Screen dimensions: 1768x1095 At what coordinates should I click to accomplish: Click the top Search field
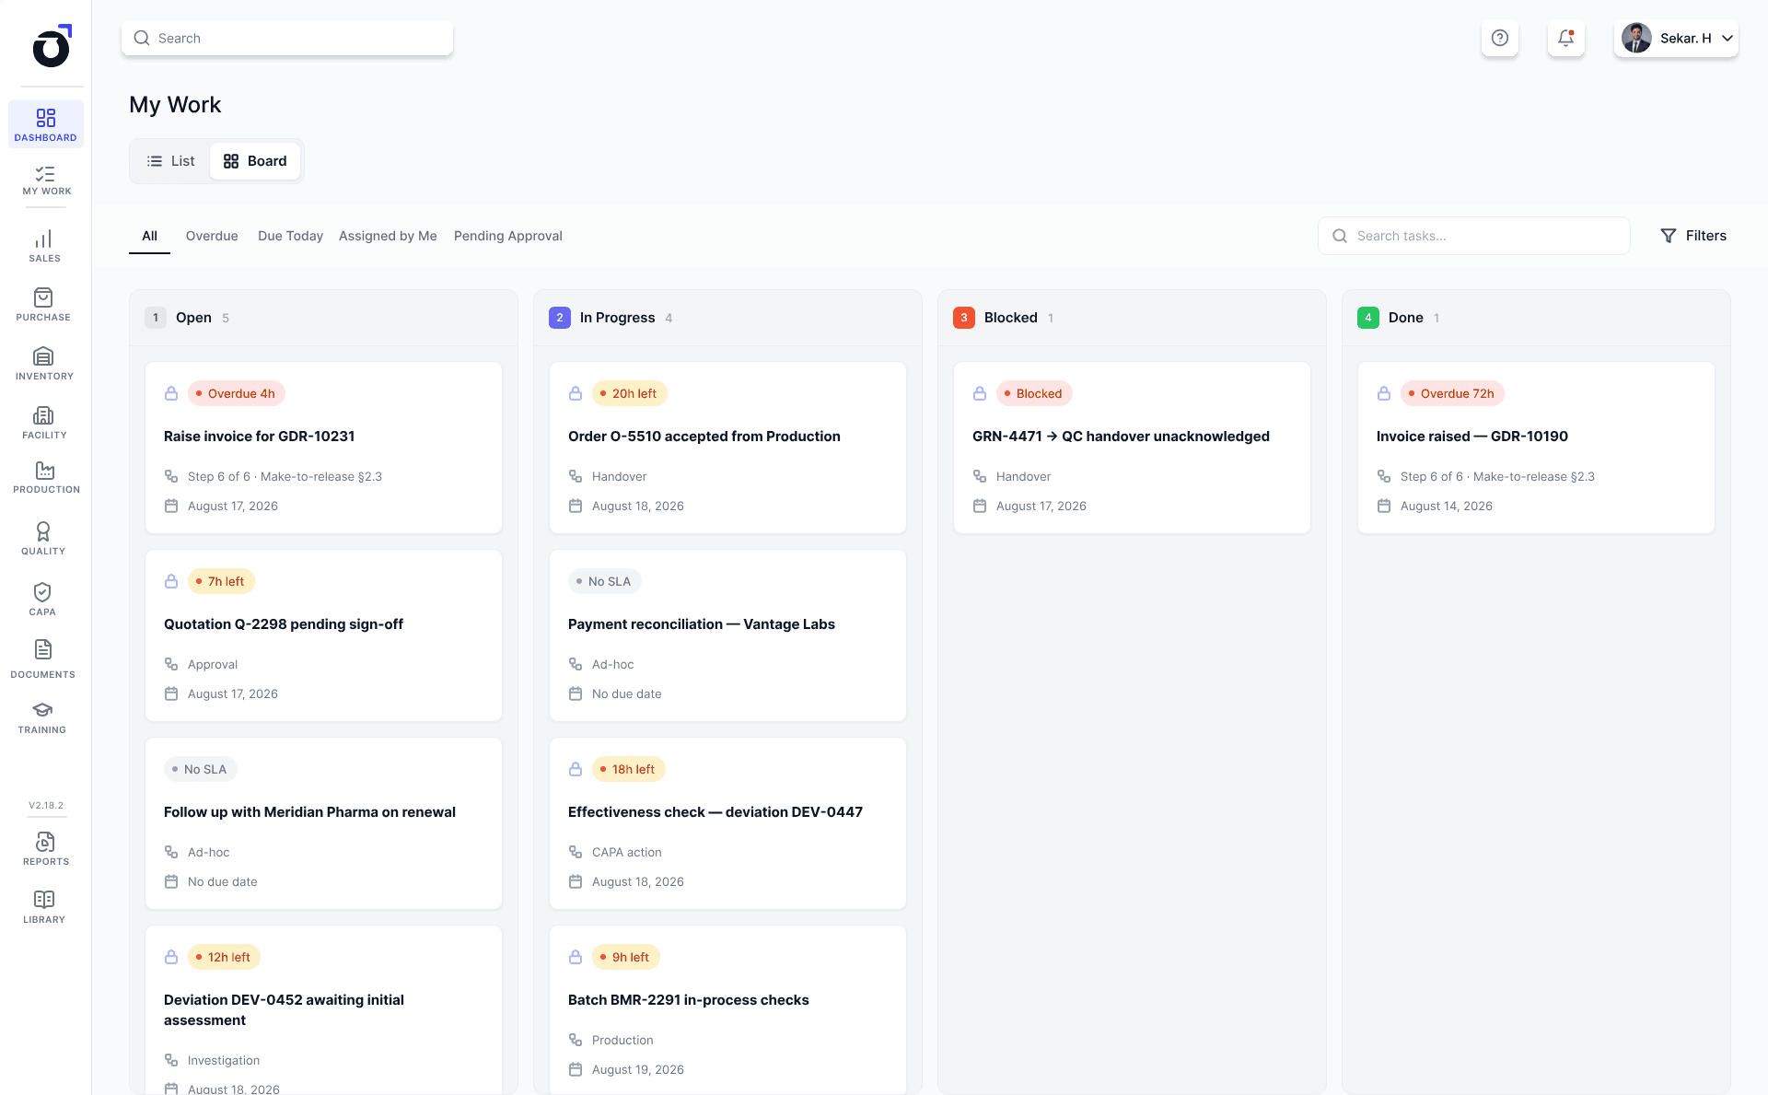point(287,38)
